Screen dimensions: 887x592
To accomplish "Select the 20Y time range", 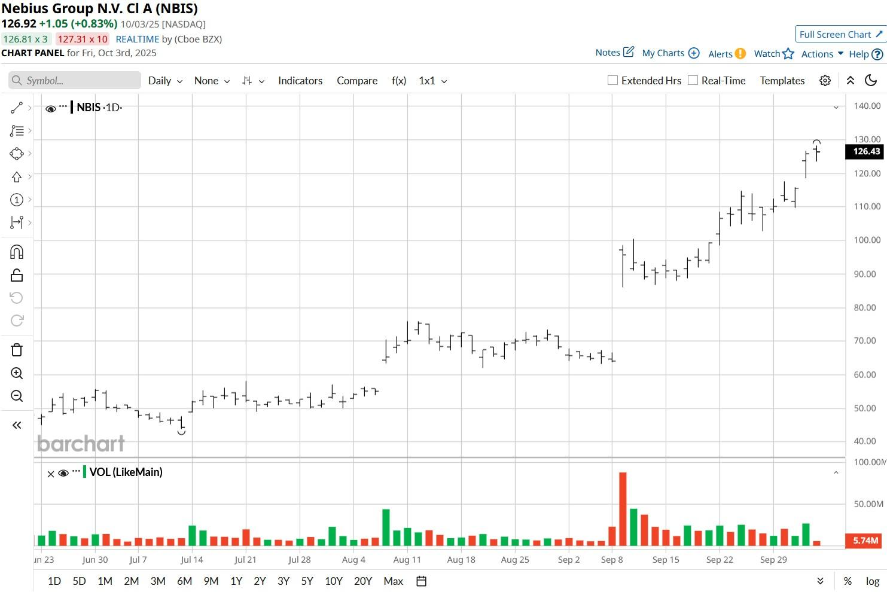I will tap(363, 581).
